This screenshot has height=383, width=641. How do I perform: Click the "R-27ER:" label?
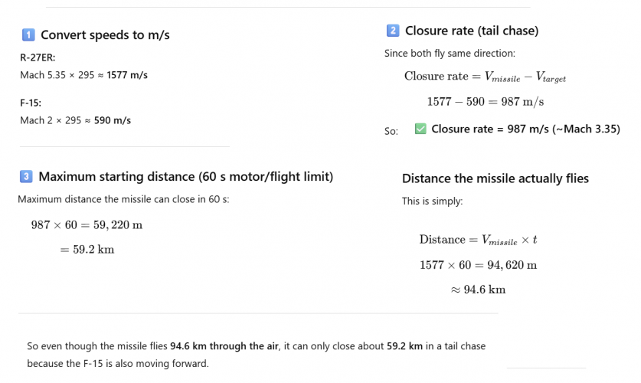click(x=38, y=57)
